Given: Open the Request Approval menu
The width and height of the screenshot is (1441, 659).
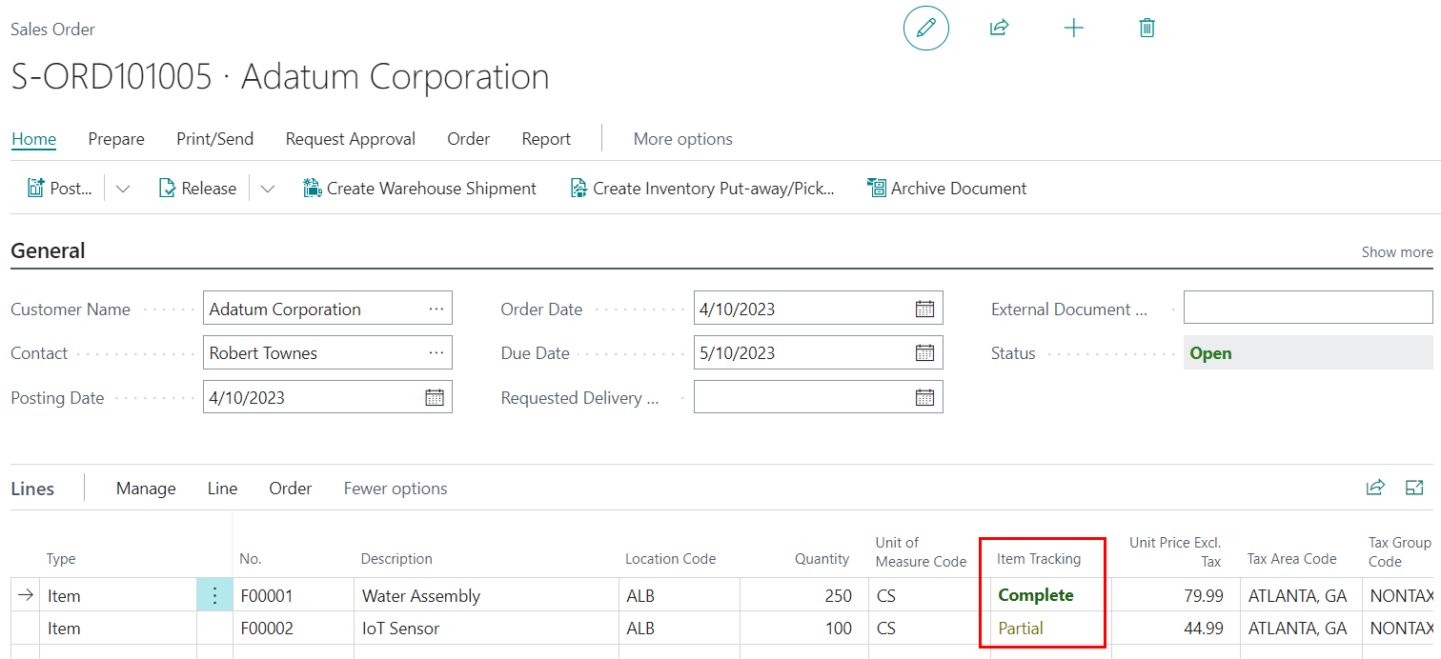Looking at the screenshot, I should point(351,139).
